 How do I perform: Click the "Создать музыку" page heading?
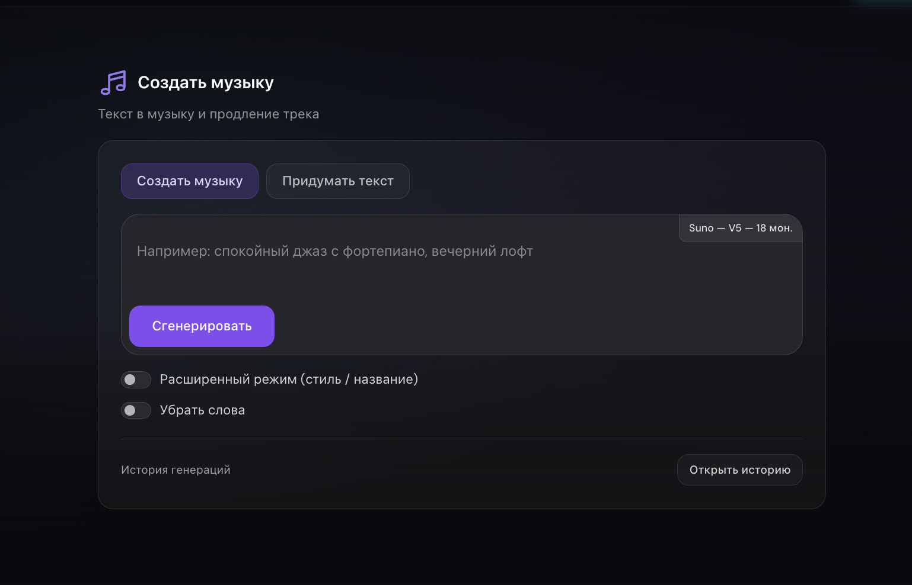tap(205, 83)
